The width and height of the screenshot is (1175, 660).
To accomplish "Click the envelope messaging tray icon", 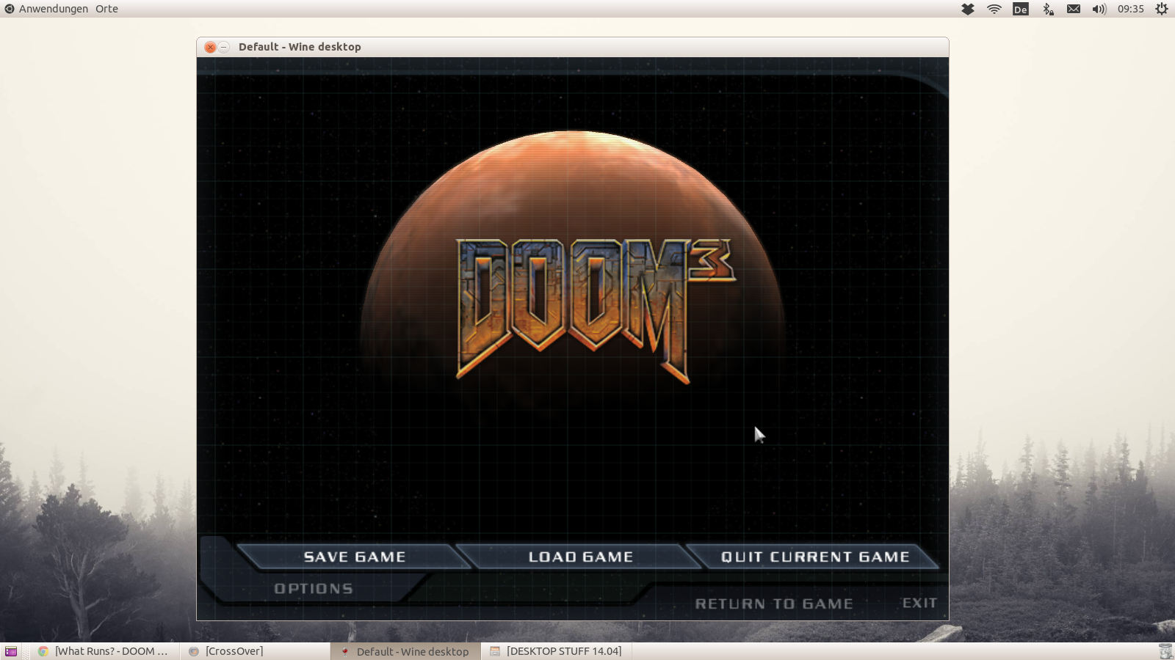I will coord(1072,9).
